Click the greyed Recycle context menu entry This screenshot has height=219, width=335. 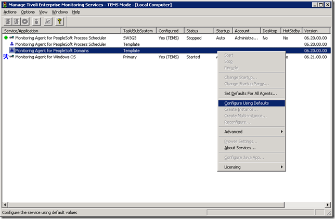pyautogui.click(x=252, y=68)
